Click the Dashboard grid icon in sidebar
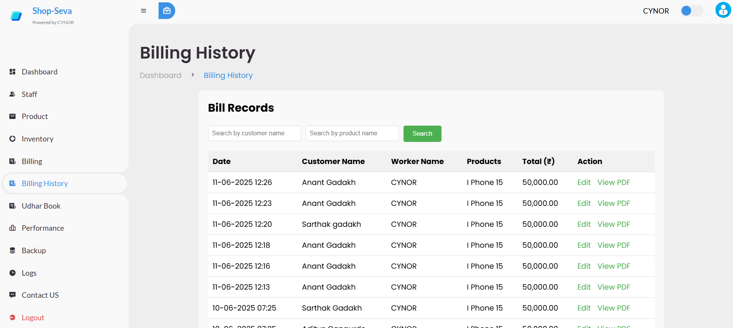 [12, 72]
